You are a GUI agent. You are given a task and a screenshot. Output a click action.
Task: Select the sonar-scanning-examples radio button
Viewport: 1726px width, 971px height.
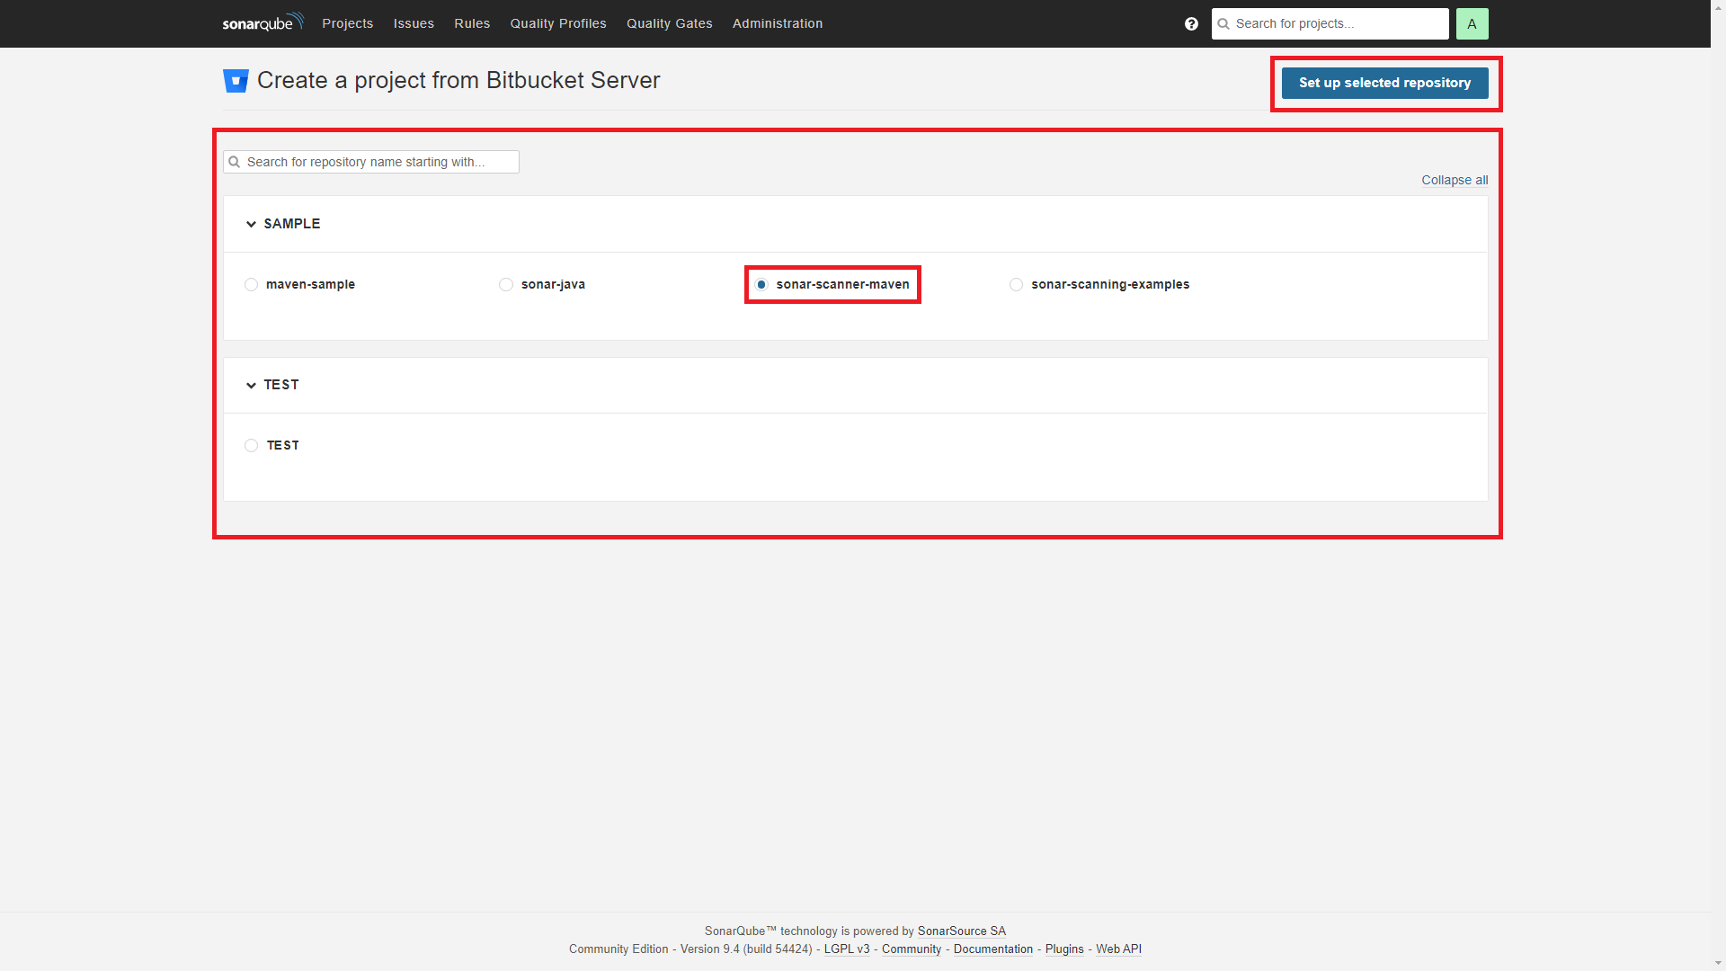(x=1016, y=284)
